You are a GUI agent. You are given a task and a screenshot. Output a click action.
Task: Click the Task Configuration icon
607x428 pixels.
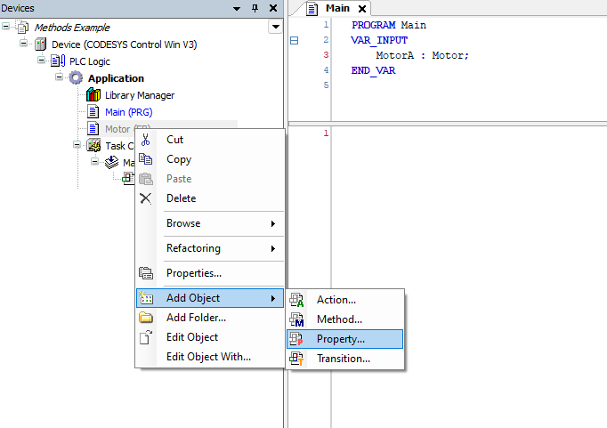click(x=93, y=146)
